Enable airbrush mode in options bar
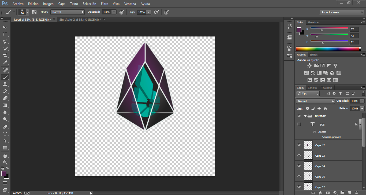Screen dimensions: 366x195 157,12
